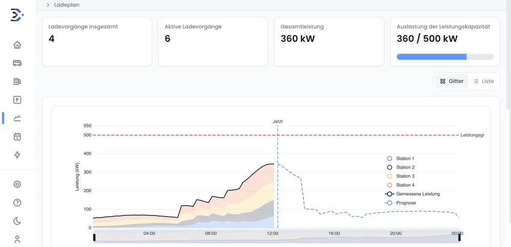Image resolution: width=511 pixels, height=247 pixels.
Task: Select the parking P icon
Action: tap(17, 100)
